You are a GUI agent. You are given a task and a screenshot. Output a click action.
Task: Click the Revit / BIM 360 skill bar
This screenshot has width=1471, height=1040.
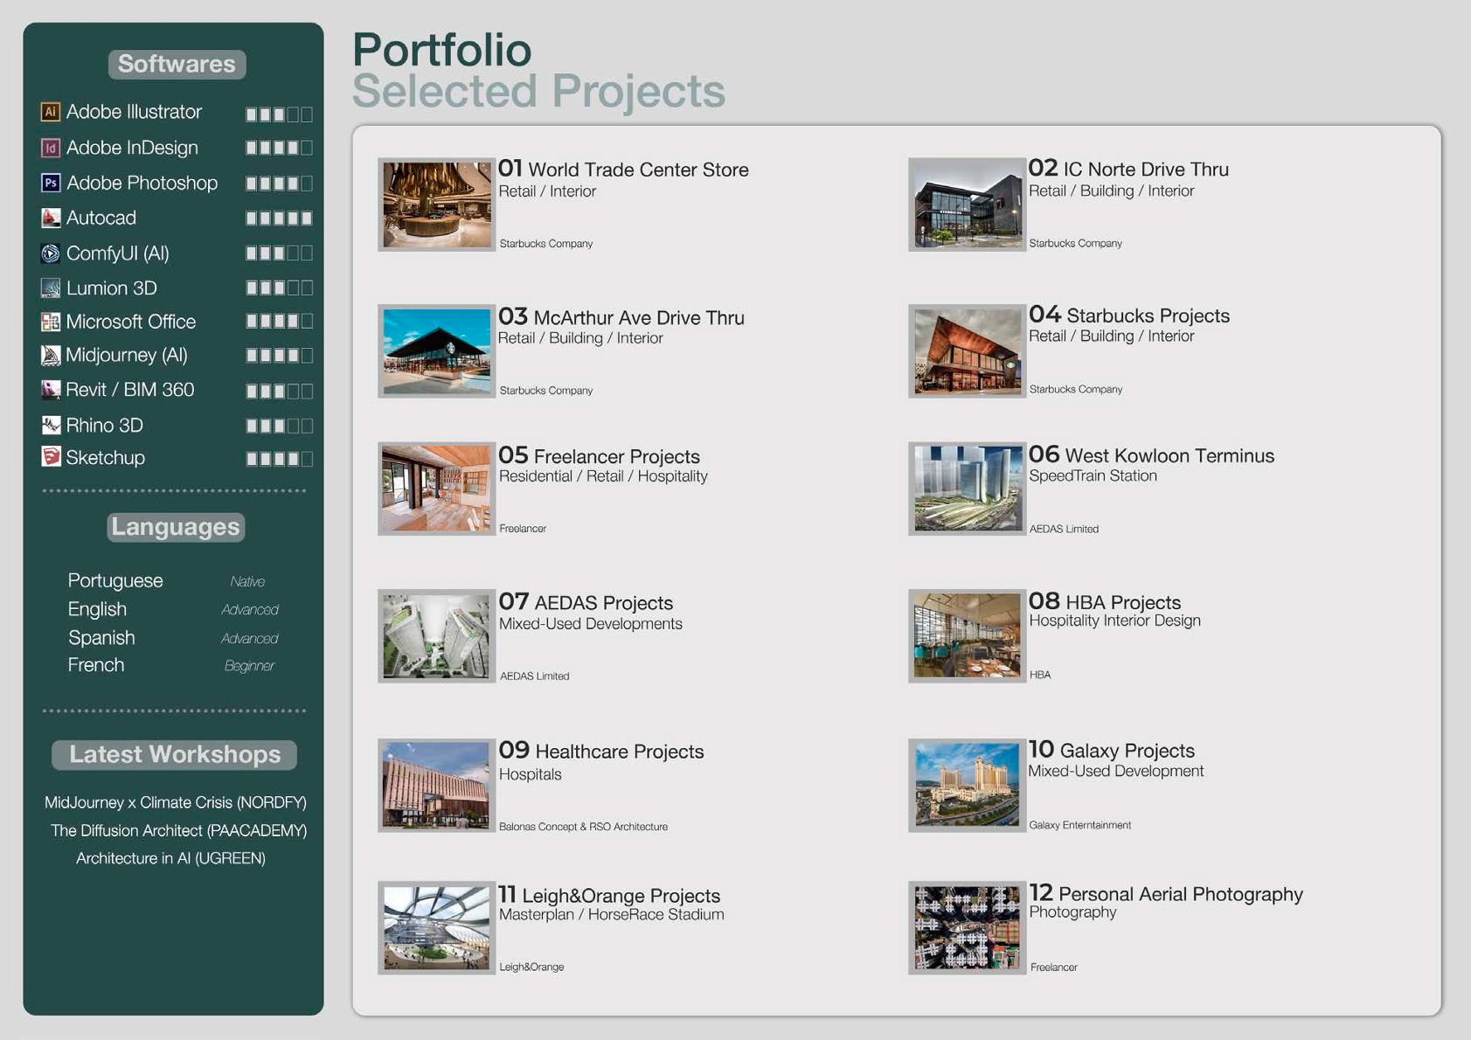click(279, 392)
